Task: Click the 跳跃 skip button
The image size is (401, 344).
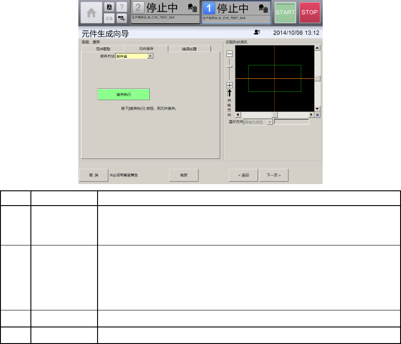Action: 183,175
